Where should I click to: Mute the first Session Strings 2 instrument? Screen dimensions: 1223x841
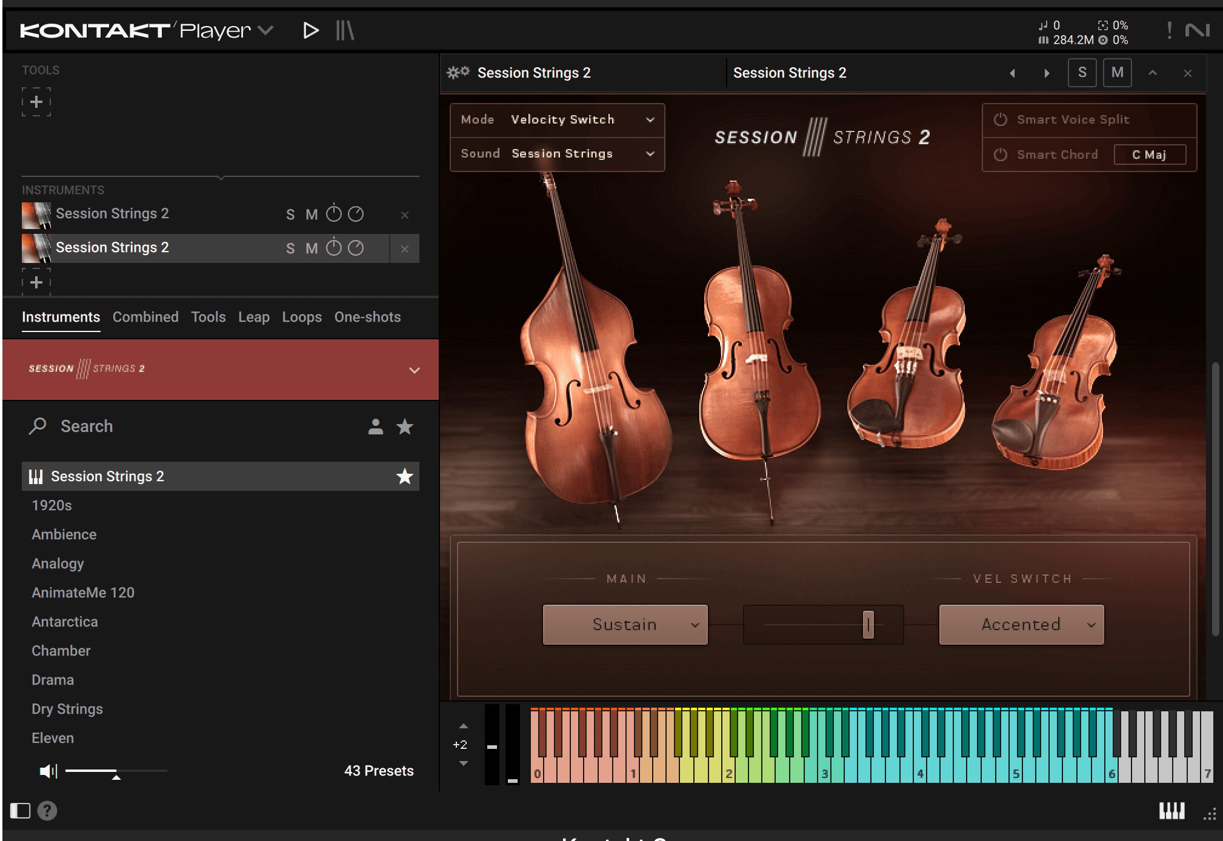pos(312,214)
